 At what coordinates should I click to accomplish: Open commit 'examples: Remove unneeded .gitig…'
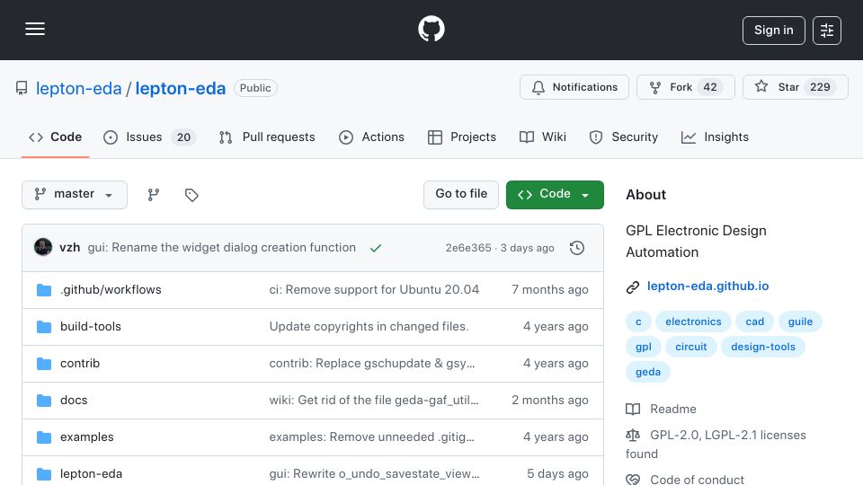tap(371, 437)
